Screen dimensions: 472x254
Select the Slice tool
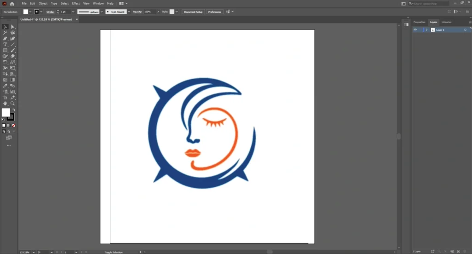[12, 98]
